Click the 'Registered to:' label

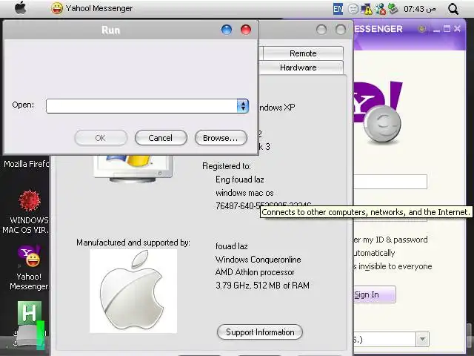pos(227,166)
